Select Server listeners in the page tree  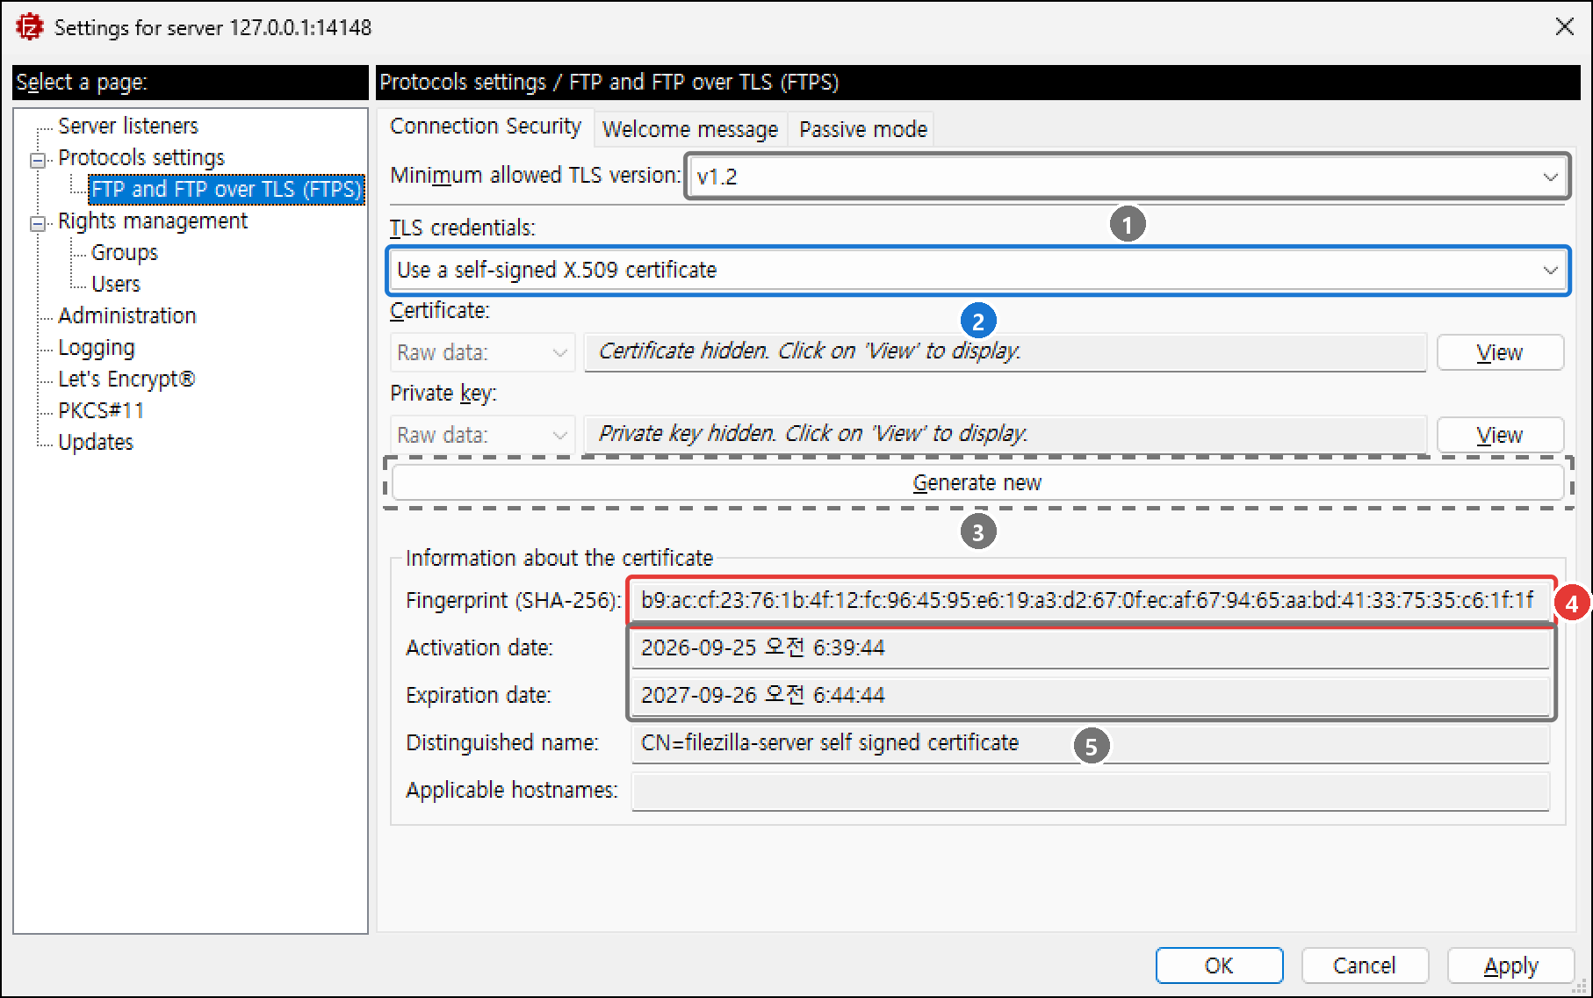(x=128, y=126)
